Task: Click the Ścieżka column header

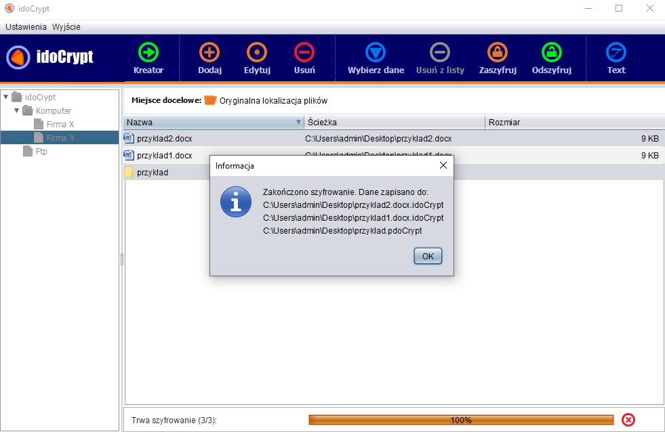Action: 395,122
